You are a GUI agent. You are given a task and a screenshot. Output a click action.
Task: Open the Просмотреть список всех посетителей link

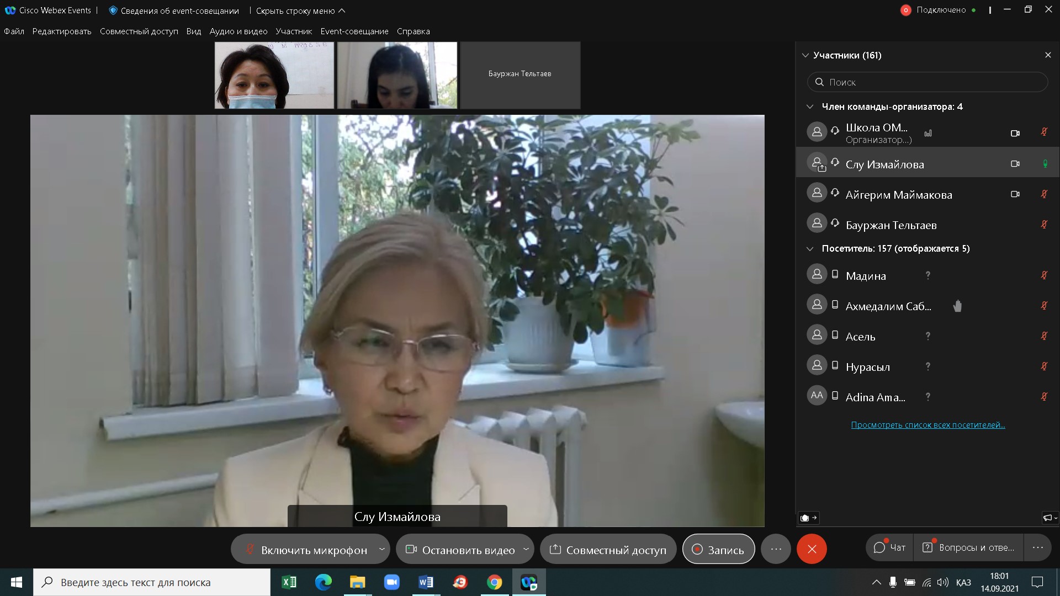[x=928, y=425]
